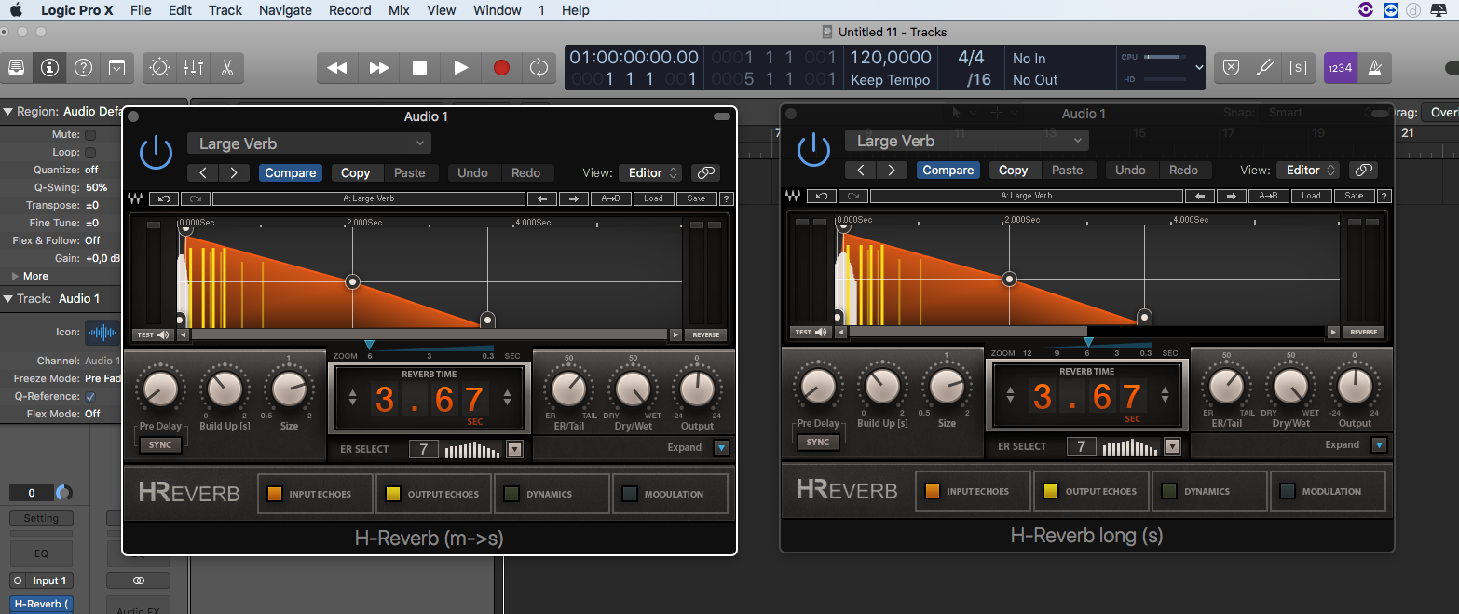This screenshot has height=614, width=1459.
Task: Open the View Editor dropdown in right plugin
Action: tap(1307, 170)
